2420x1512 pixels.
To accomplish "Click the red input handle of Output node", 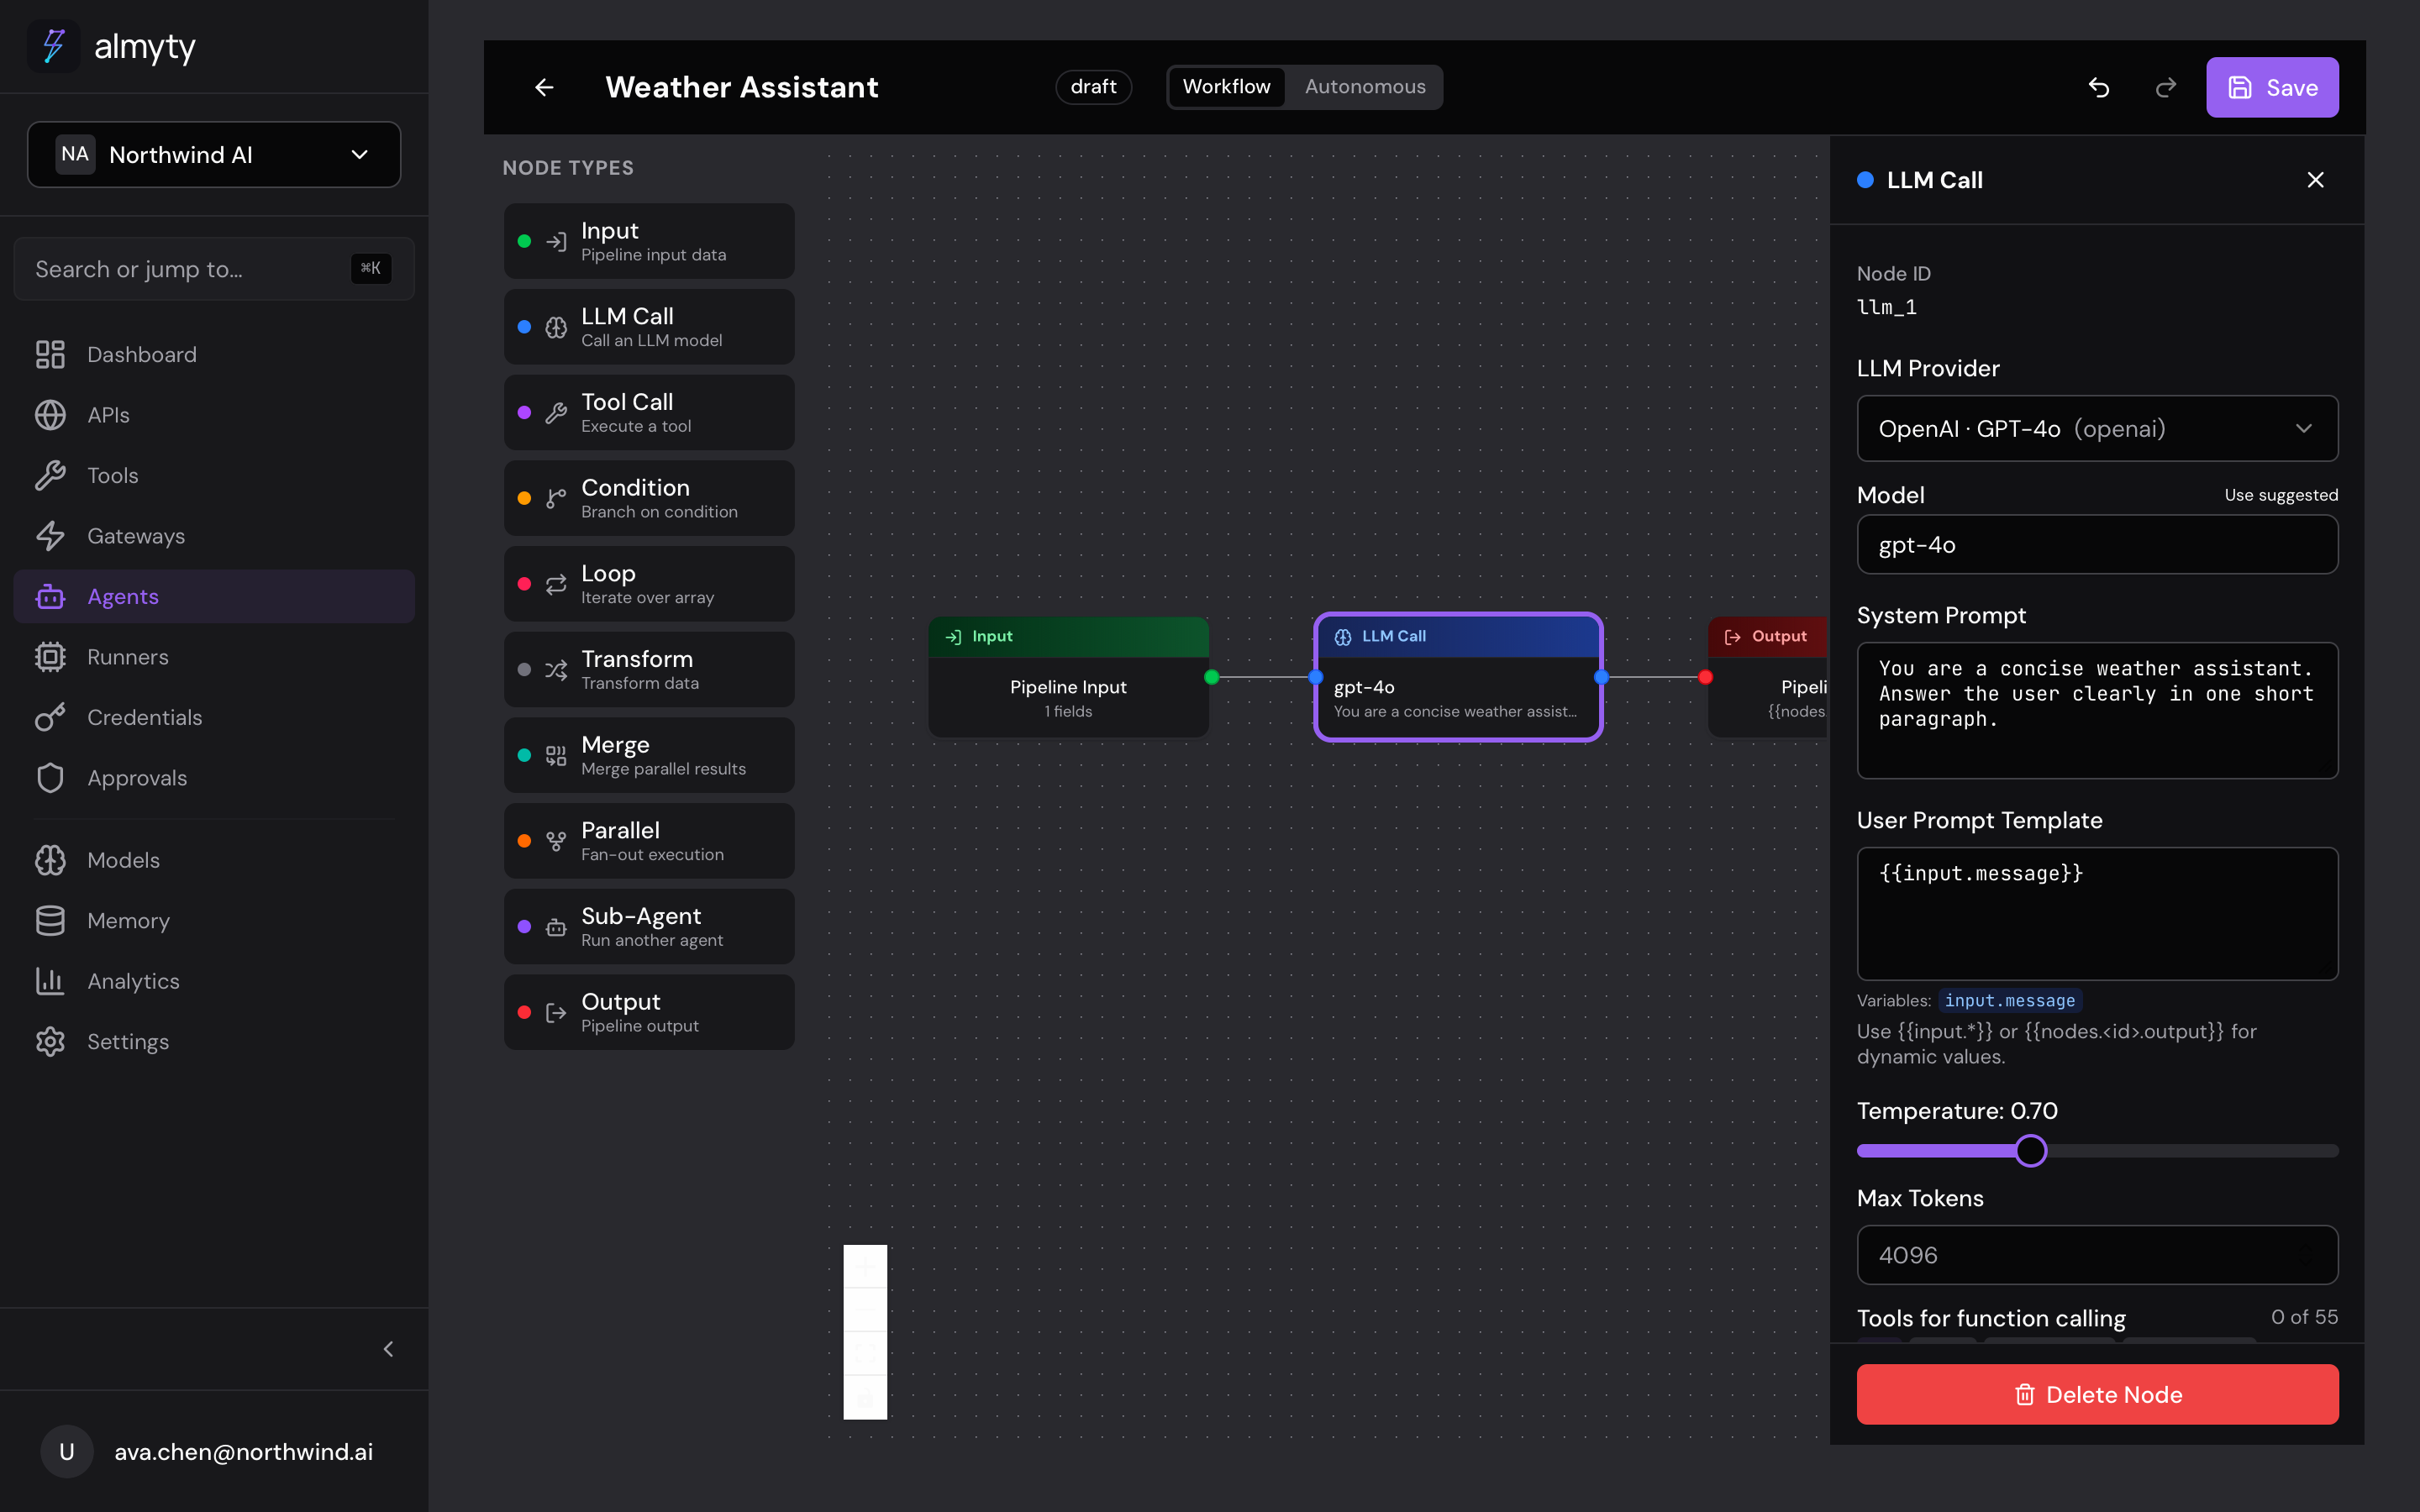I will (1705, 677).
